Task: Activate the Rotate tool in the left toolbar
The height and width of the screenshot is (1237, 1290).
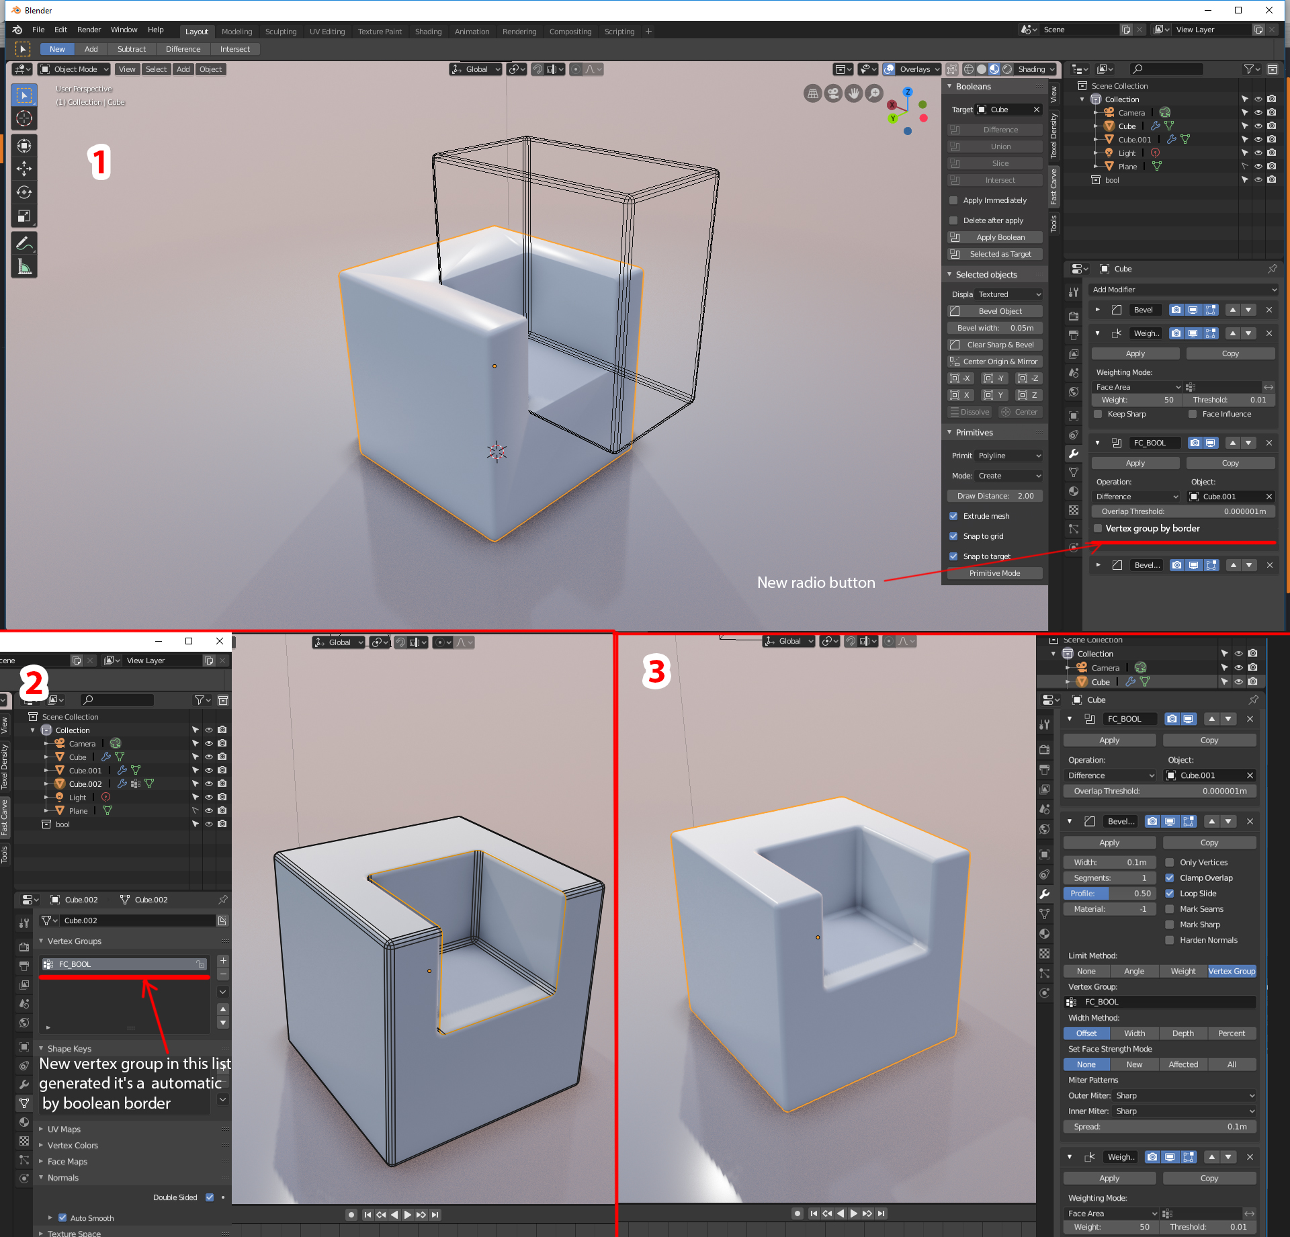Action: click(24, 192)
